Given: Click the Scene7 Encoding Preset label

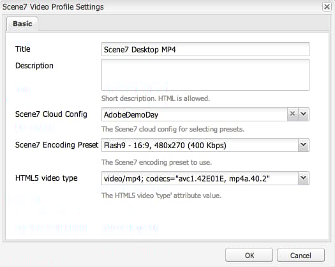Looking at the screenshot, I should tap(57, 145).
